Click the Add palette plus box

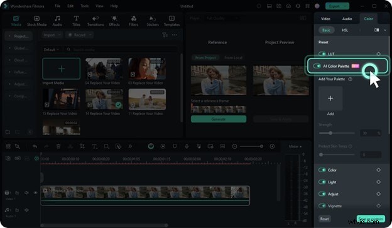point(330,98)
